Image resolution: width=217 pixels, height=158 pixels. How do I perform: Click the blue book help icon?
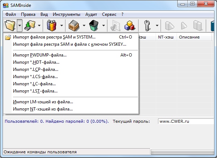[213, 26]
